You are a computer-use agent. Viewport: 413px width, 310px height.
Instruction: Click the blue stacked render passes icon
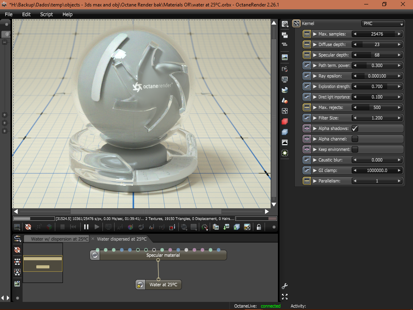coord(285,132)
